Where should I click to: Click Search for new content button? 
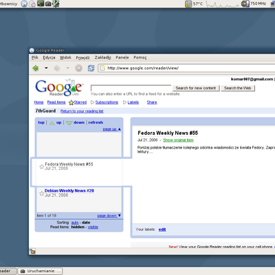click(x=196, y=88)
